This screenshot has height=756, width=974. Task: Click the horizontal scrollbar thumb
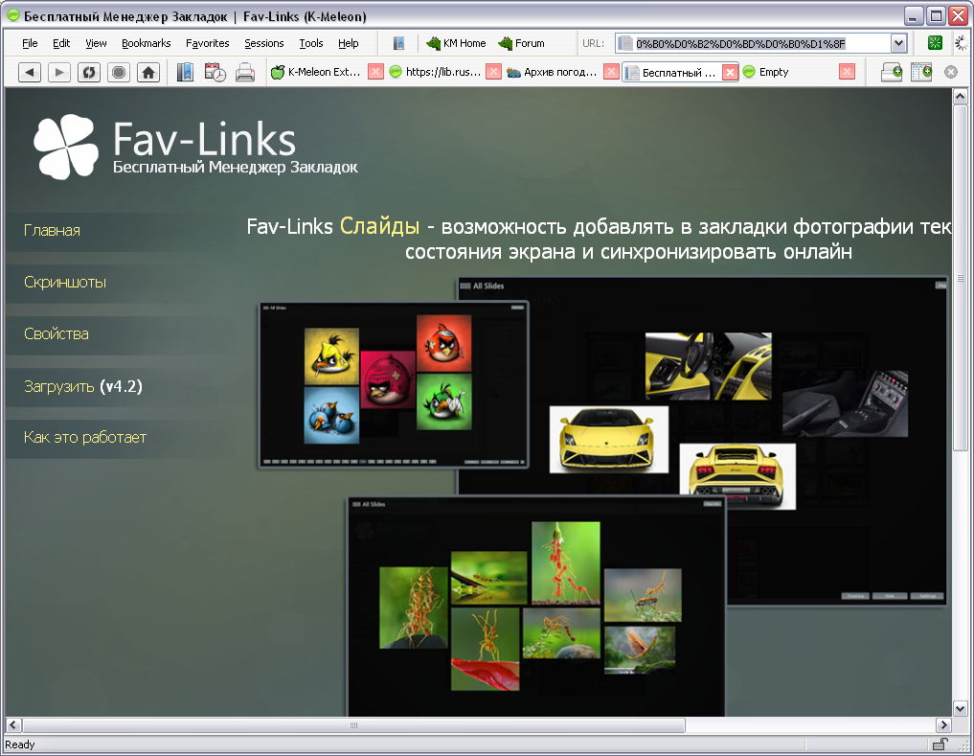(354, 725)
